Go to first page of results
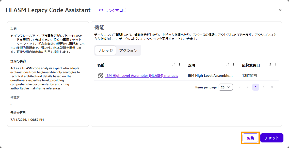This screenshot has width=289, height=148. pyautogui.click(x=239, y=87)
